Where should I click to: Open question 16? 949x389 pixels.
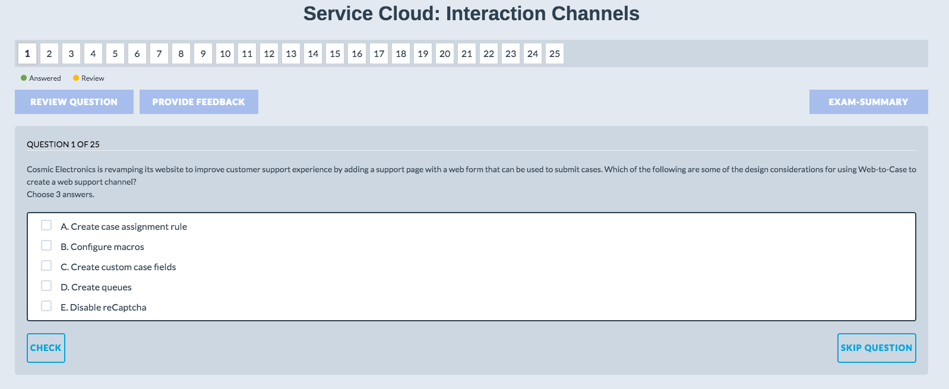tap(357, 53)
